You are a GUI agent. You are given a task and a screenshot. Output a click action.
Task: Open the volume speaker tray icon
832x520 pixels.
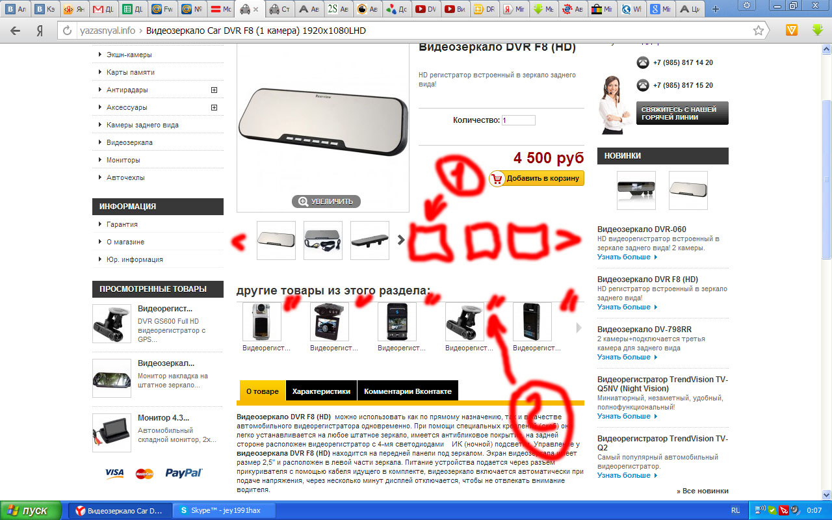795,510
